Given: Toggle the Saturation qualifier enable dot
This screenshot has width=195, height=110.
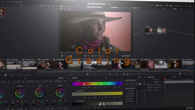Looking at the screenshot, I should tap(75, 91).
